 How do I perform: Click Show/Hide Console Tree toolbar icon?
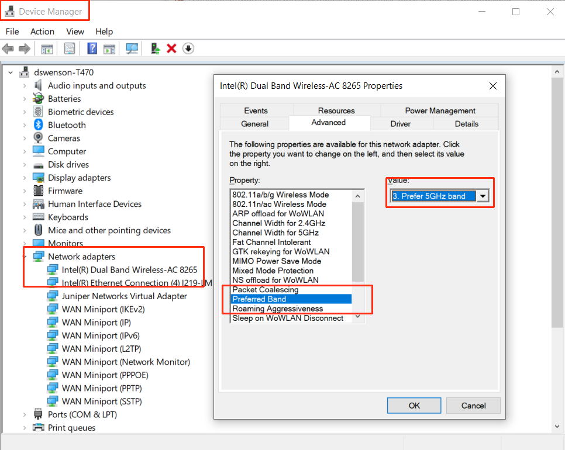tap(47, 49)
